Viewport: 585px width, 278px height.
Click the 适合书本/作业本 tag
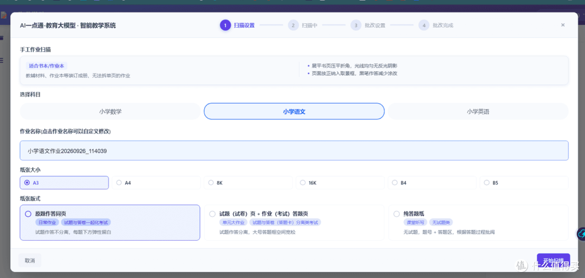tap(47, 66)
